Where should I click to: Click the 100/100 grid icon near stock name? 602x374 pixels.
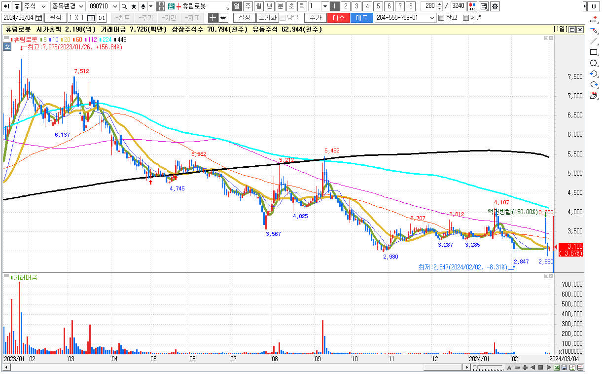[161, 6]
